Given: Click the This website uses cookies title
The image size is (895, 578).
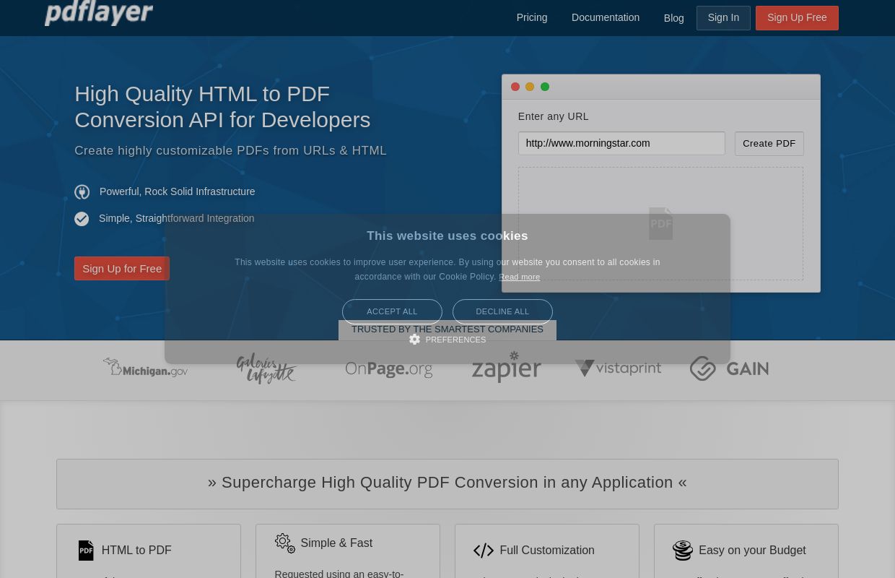Looking at the screenshot, I should [x=447, y=236].
